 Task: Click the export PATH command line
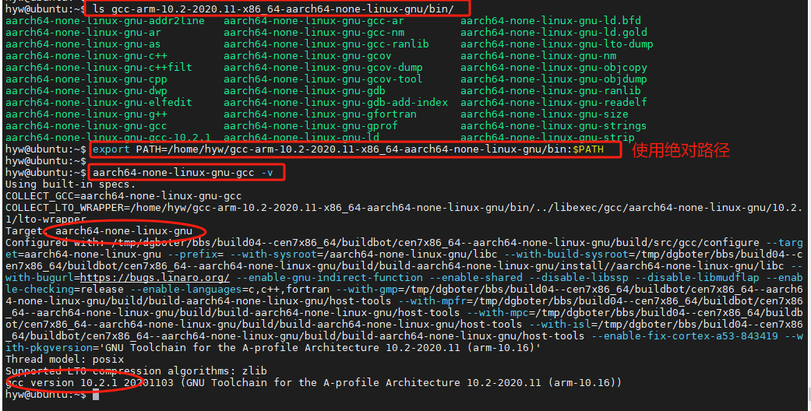(355, 149)
